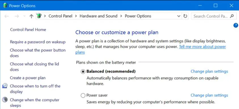
Task: Refresh the Power Options page
Action: click(x=185, y=16)
